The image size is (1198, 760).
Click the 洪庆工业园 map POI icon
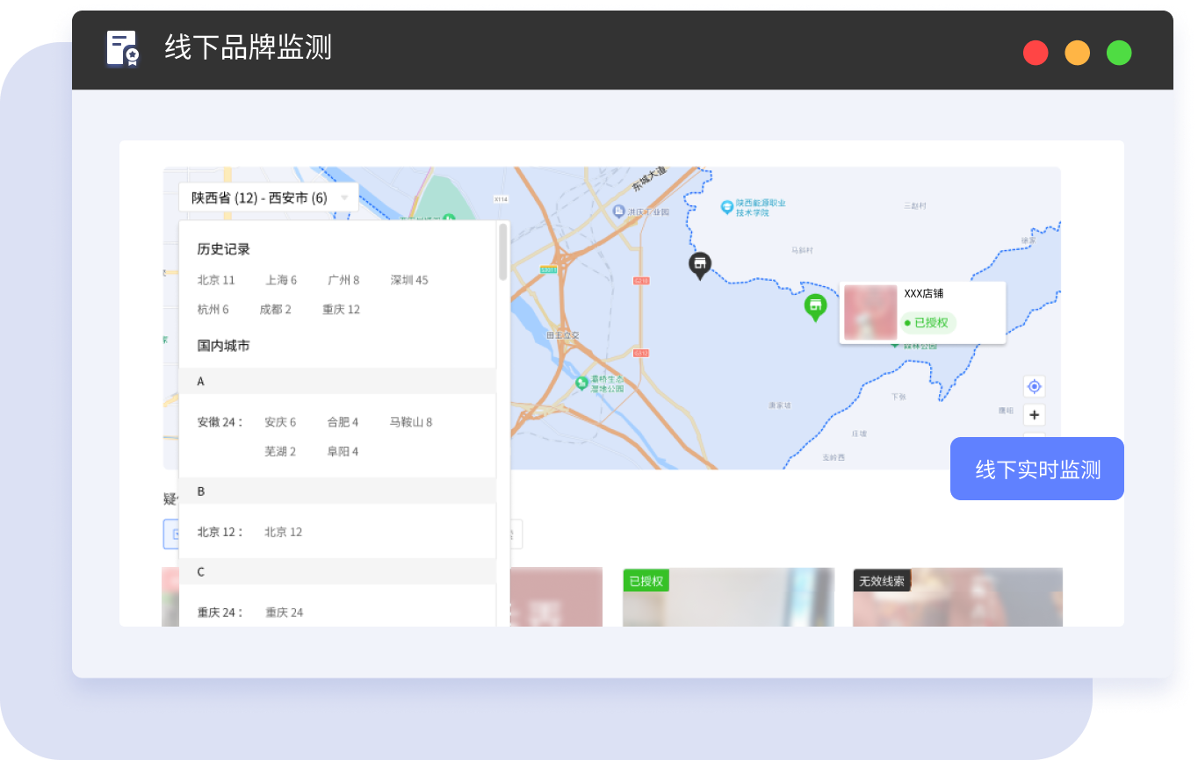[618, 212]
